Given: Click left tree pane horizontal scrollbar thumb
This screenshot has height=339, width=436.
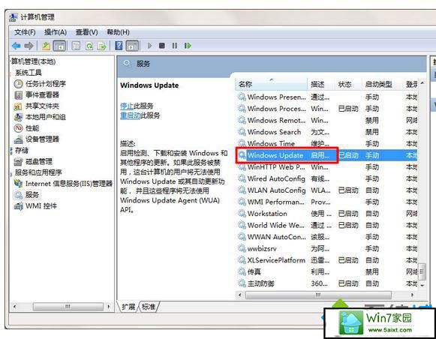Looking at the screenshot, I should coord(68,307).
